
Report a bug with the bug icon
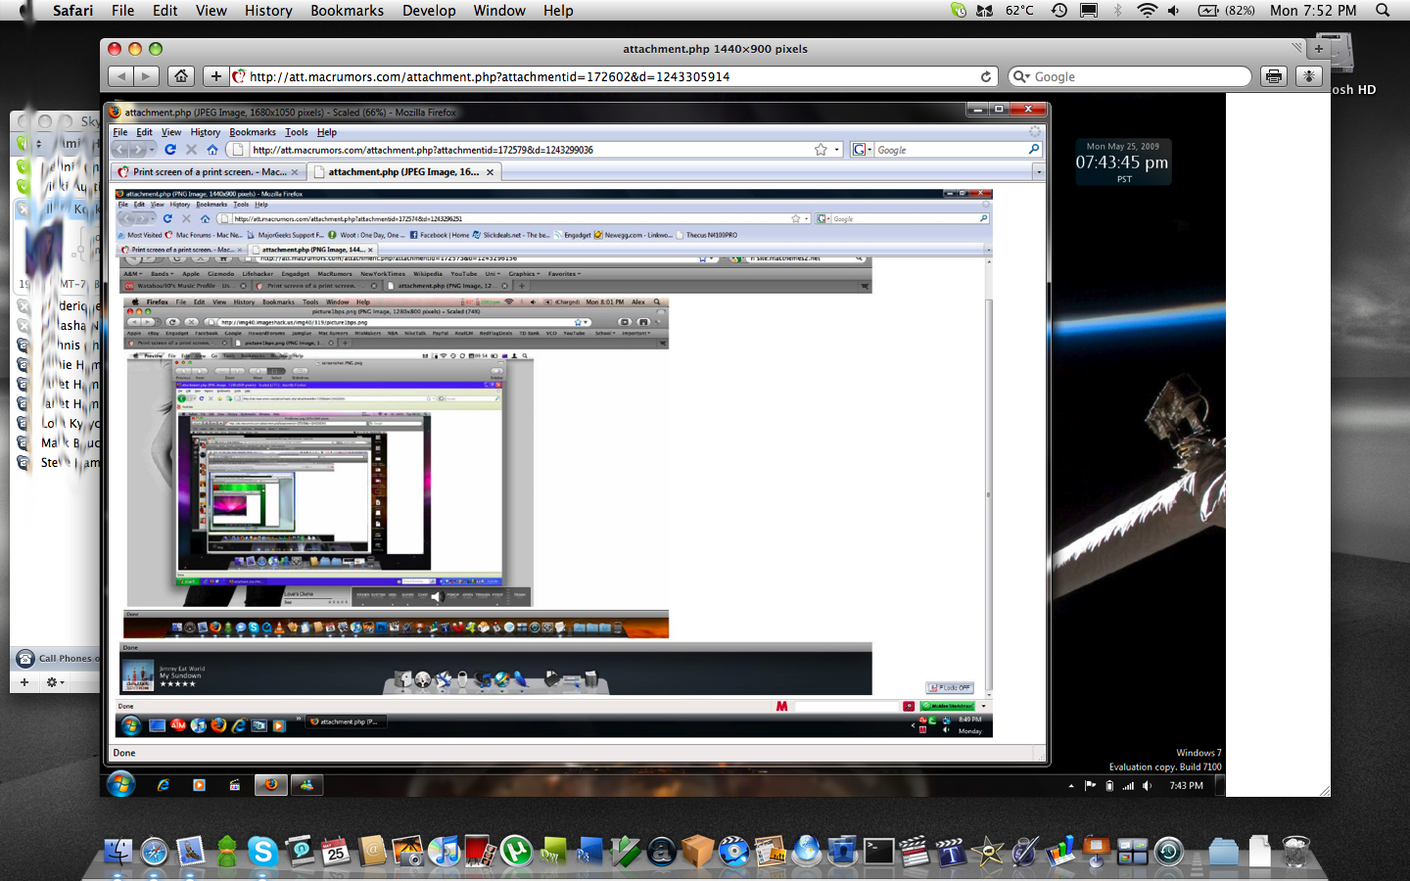click(1309, 76)
